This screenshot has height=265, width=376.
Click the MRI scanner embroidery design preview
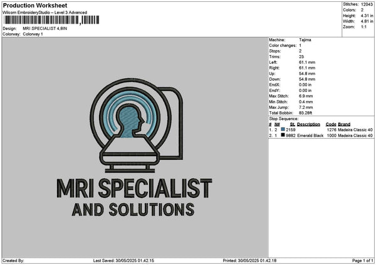pos(135,147)
